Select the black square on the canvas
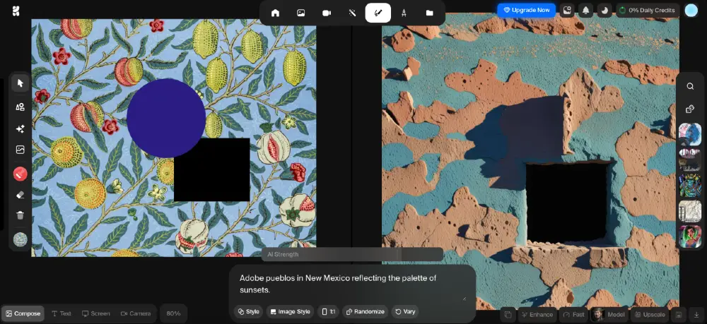 212,169
